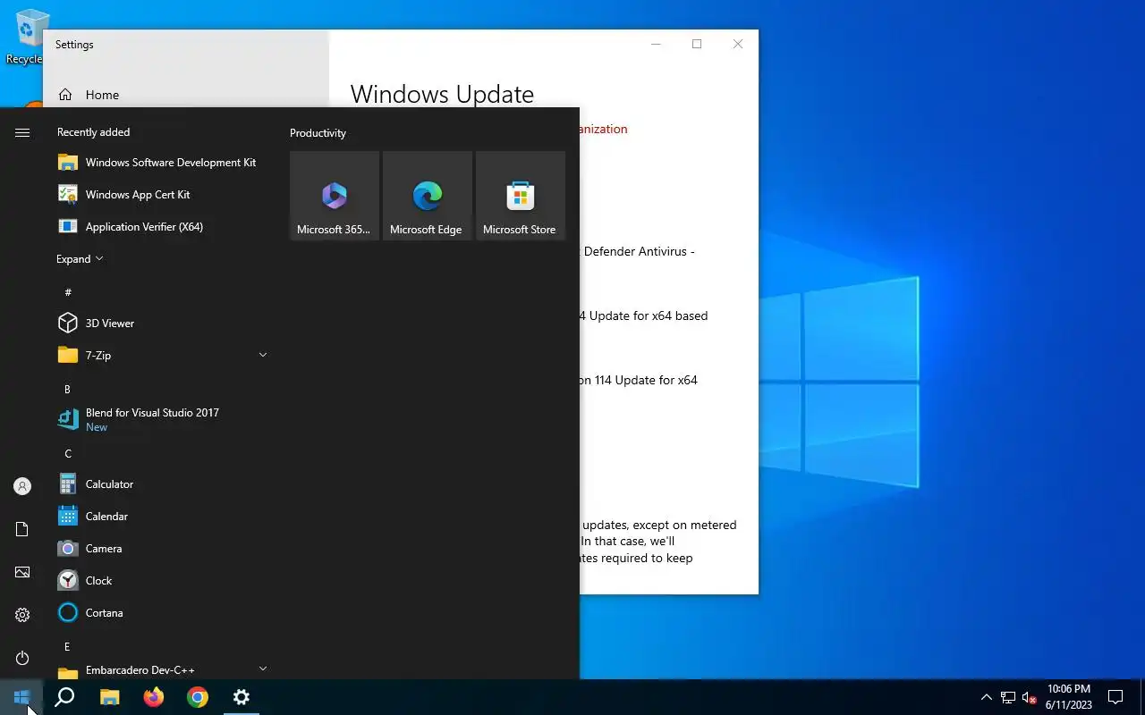Click the Windows Update heading in Settings
This screenshot has width=1145, height=715.
[x=442, y=94]
